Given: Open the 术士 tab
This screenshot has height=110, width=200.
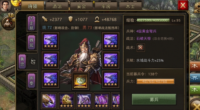Looking at the screenshot, I should click(130, 6).
